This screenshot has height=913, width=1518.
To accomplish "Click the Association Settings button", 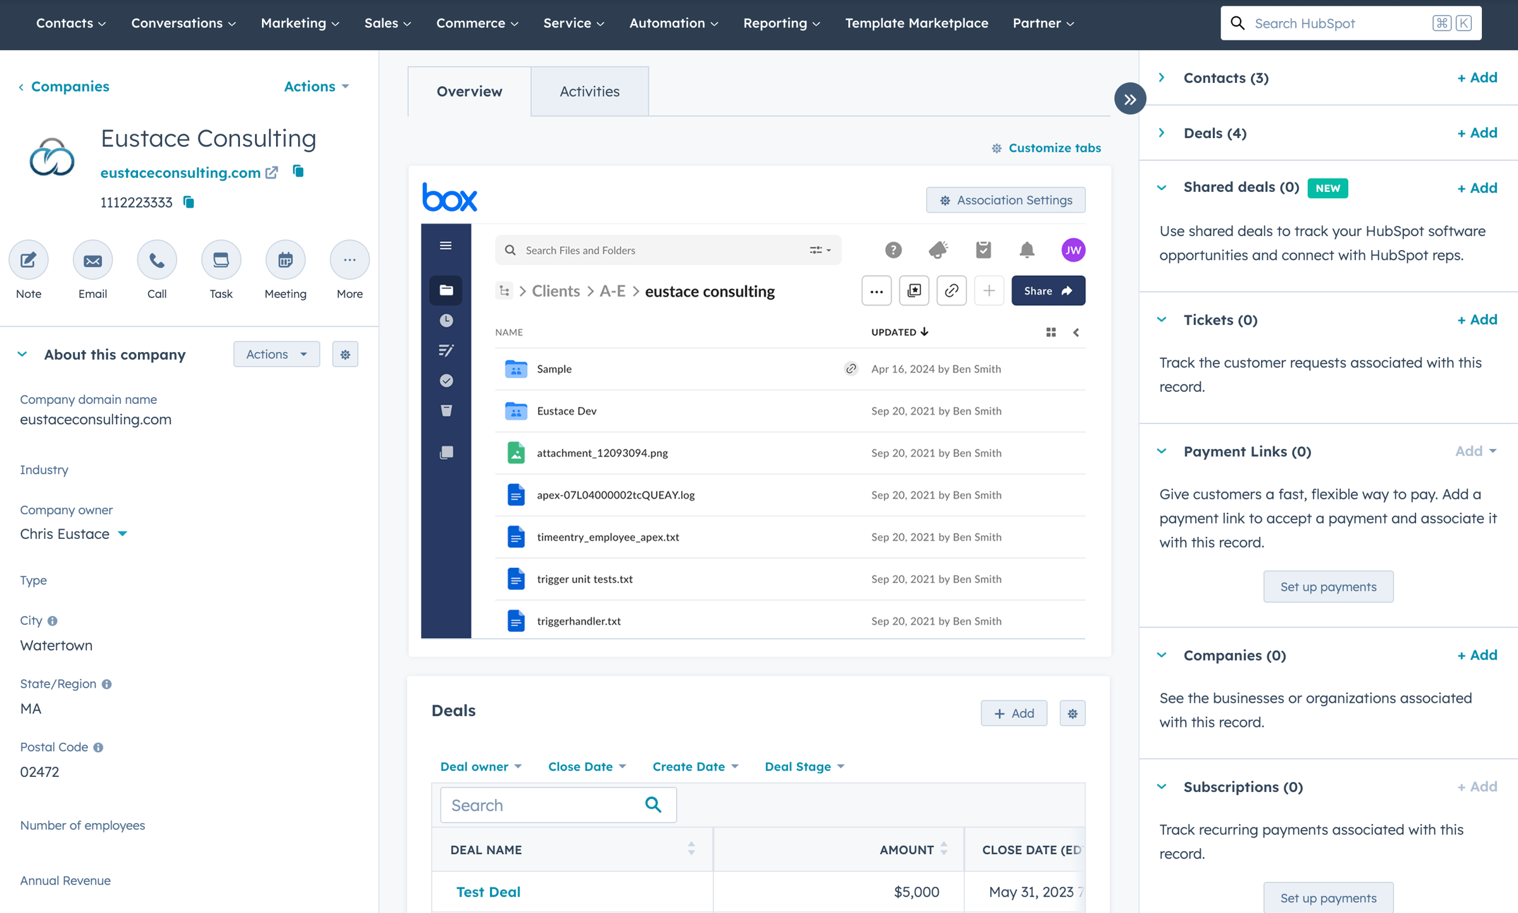I will [x=1005, y=200].
